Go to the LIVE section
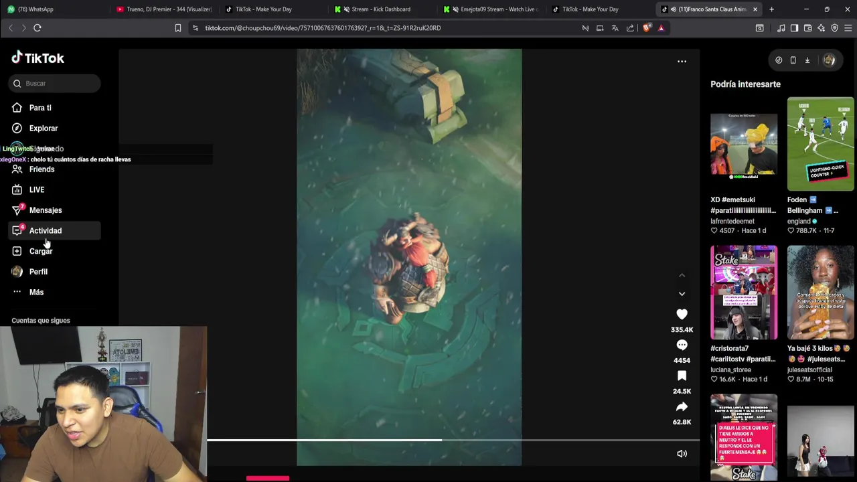Image resolution: width=857 pixels, height=482 pixels. tap(55, 190)
